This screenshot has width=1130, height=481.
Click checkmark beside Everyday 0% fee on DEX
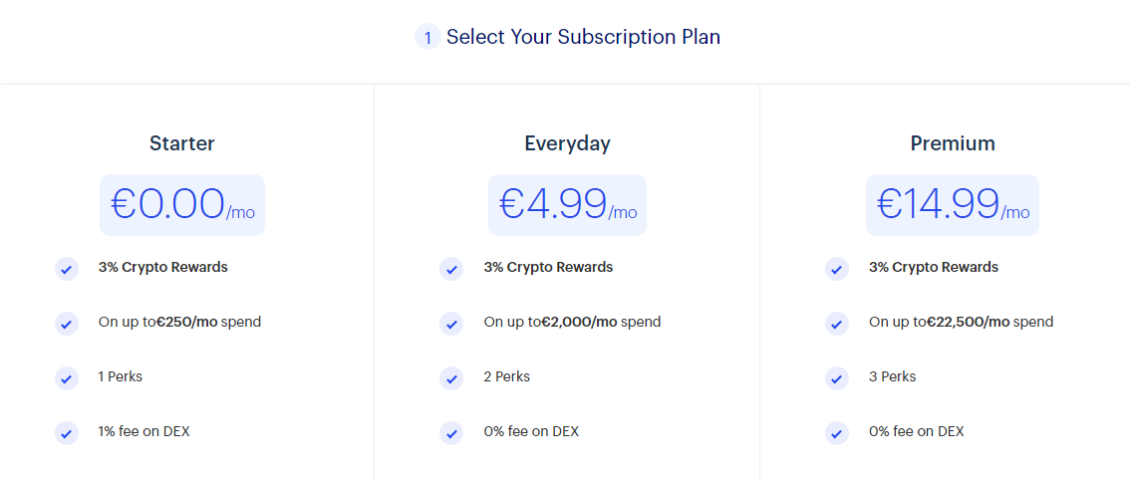451,433
